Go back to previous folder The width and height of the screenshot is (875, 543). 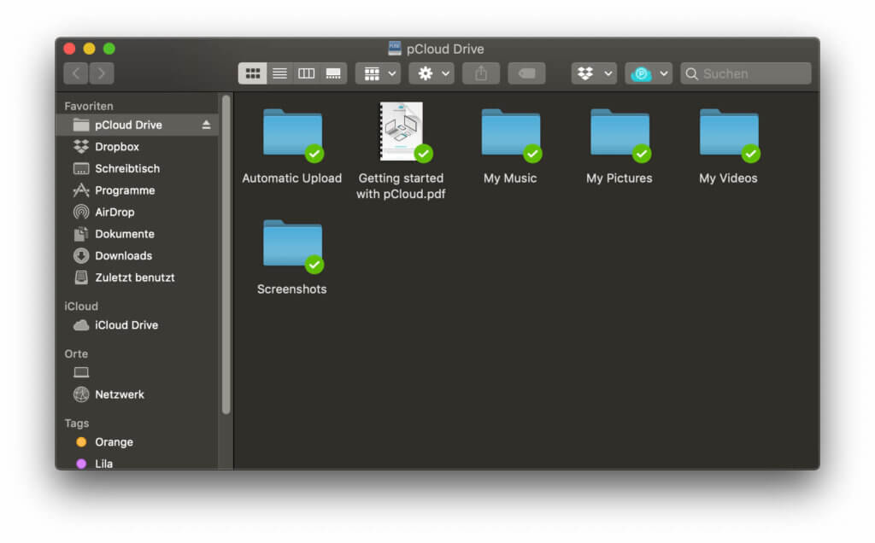coord(75,73)
